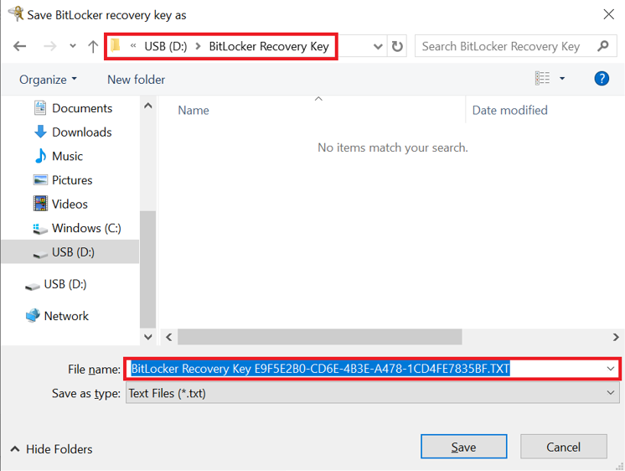625x471 pixels.
Task: Click the Windows (C:) drive icon
Action: pos(40,229)
